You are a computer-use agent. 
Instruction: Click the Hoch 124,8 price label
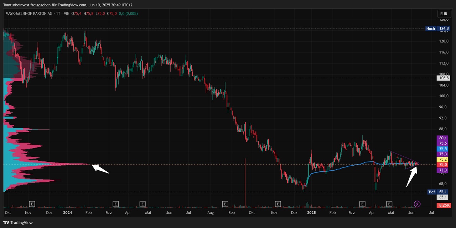click(437, 28)
